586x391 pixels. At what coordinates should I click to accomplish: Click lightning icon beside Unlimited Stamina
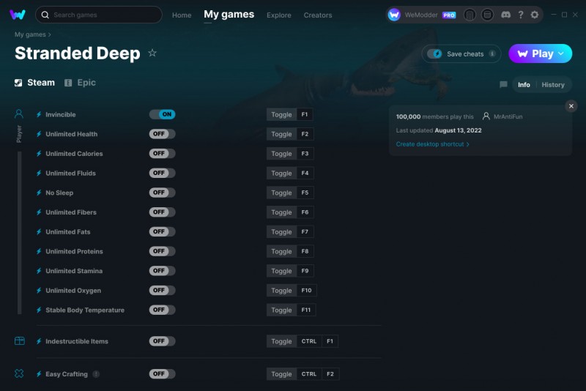click(39, 271)
